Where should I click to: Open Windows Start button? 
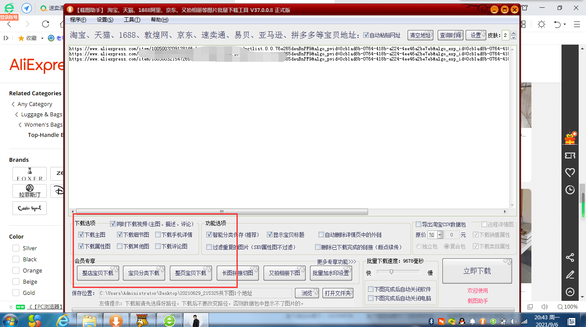coord(10,321)
